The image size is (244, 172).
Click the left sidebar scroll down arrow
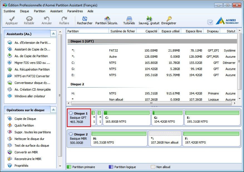click(x=60, y=166)
